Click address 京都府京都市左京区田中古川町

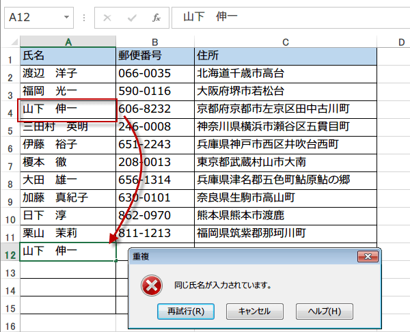pos(286,109)
